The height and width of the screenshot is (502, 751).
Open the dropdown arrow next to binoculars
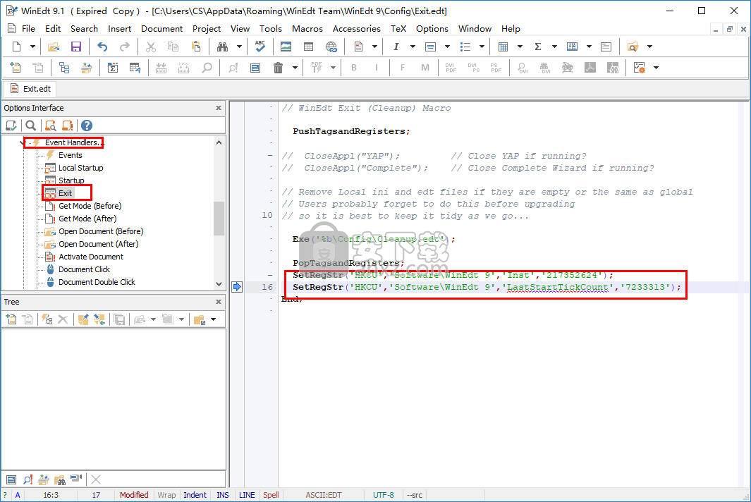239,47
